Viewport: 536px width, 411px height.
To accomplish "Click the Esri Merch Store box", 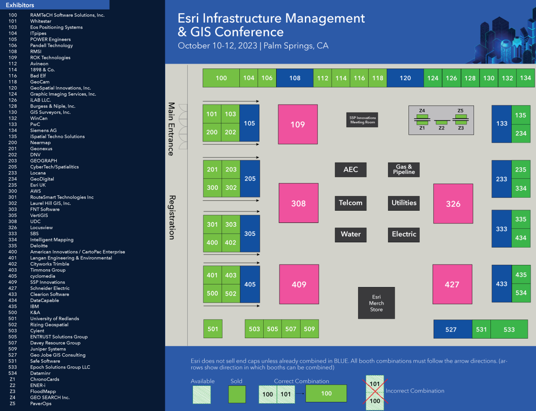I will point(376,303).
